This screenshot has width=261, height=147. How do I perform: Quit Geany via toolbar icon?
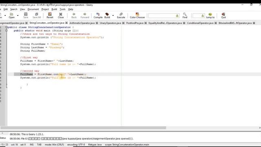223,16
